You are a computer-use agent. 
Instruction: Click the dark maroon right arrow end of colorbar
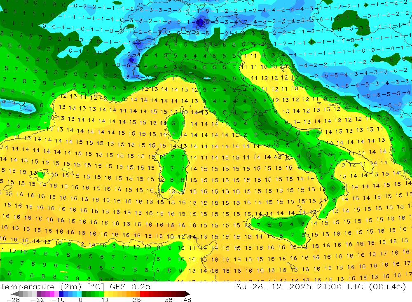(x=187, y=294)
